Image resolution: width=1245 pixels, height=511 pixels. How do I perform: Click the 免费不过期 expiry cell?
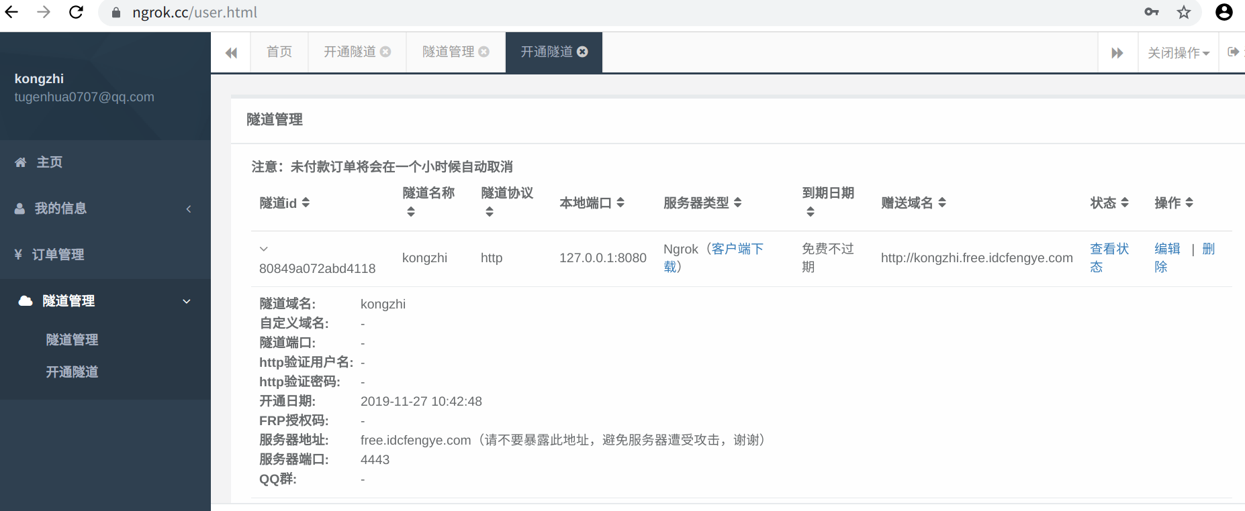(828, 258)
